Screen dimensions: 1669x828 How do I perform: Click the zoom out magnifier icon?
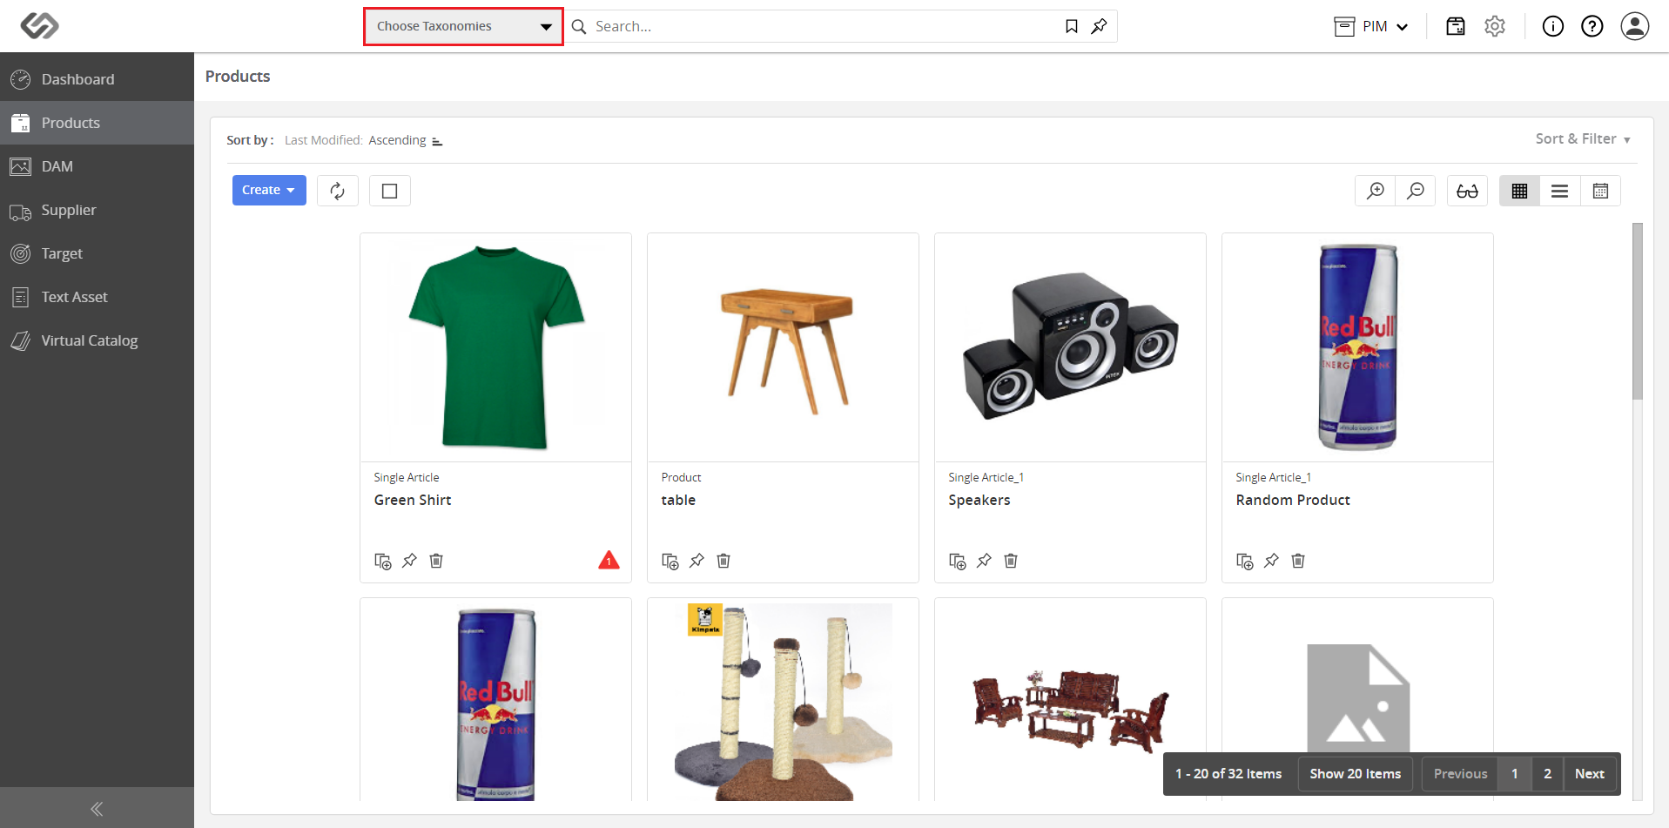(1416, 191)
